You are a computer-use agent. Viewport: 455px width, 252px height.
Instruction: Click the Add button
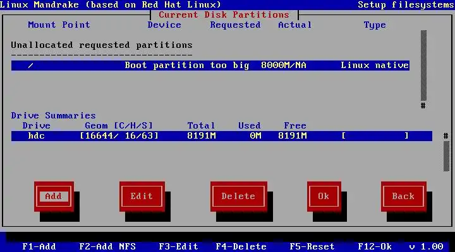54,197
